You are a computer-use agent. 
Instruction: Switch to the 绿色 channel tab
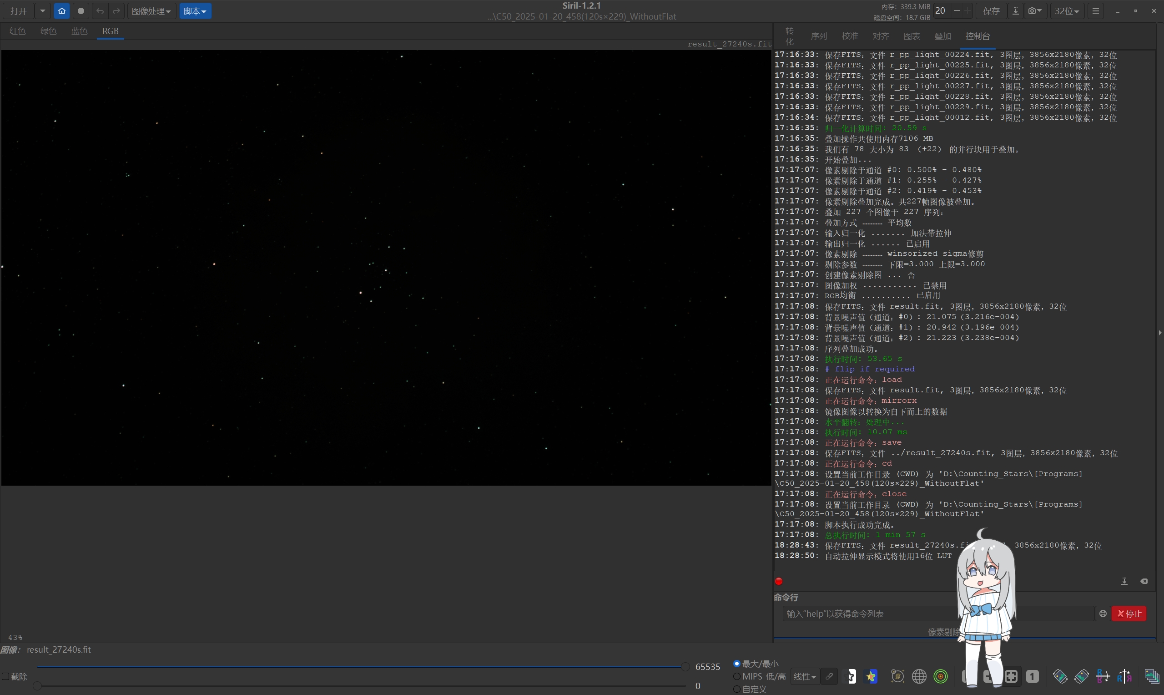tap(48, 31)
